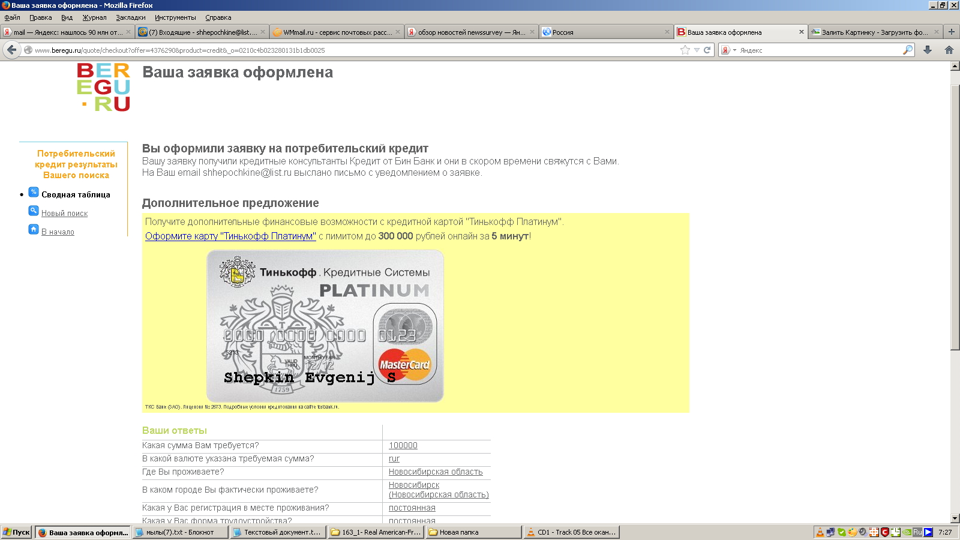Image resolution: width=960 pixels, height=540 pixels.
Task: Click the Новосибирск (Новосибирская область) city link
Action: click(x=439, y=490)
